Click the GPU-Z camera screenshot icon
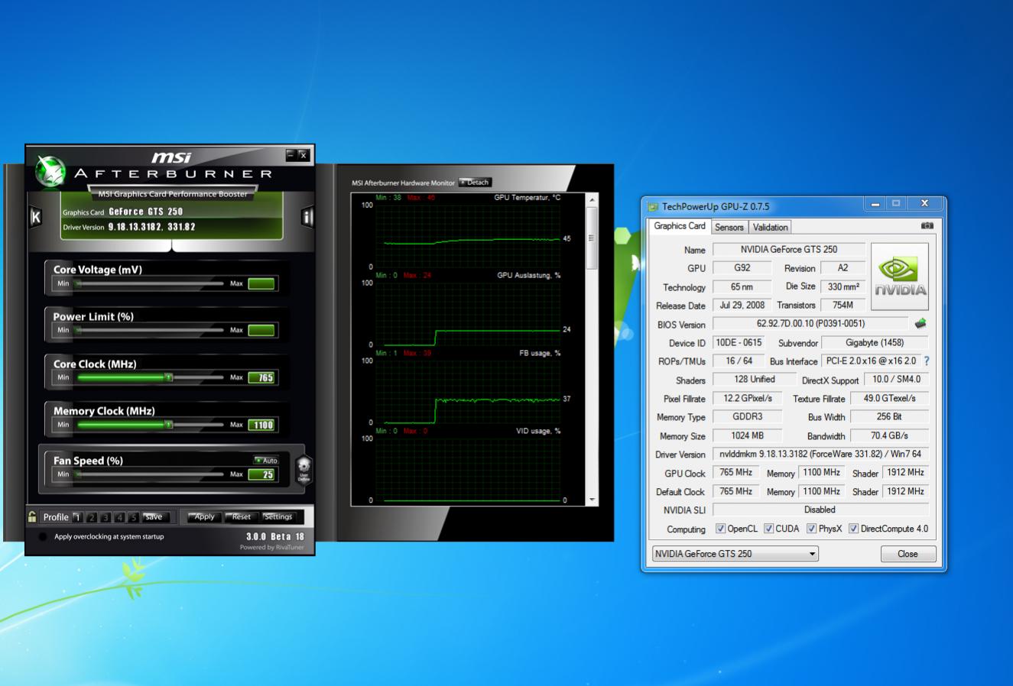 (x=927, y=226)
